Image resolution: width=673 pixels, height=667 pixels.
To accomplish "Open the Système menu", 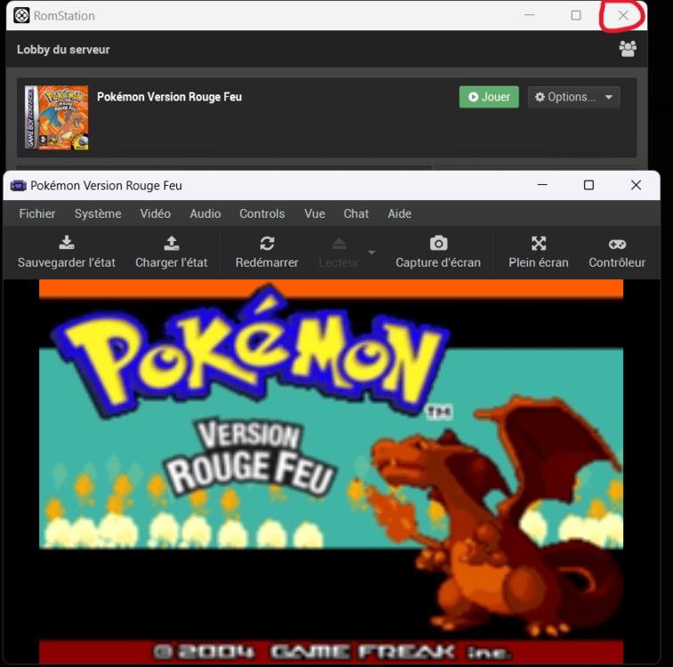I will [x=98, y=213].
